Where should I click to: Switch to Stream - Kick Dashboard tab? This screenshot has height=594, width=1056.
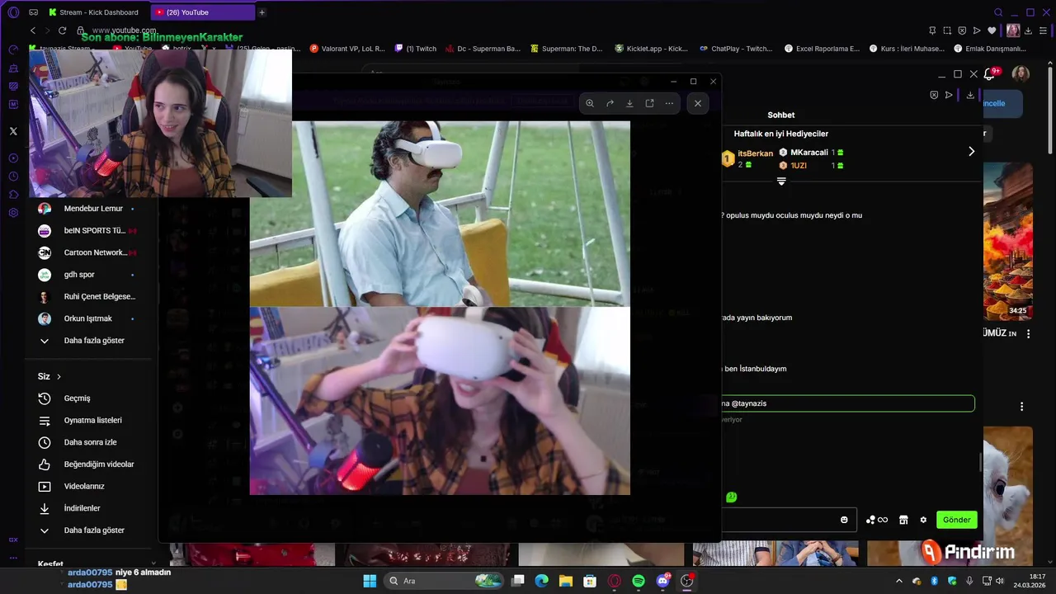point(93,12)
